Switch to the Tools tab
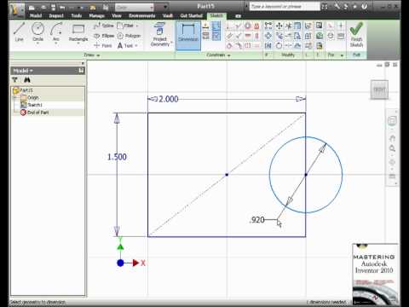409x307 pixels. click(x=77, y=15)
